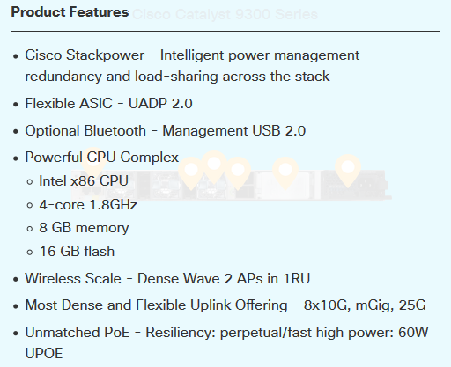Click the Powerful CPU Complex bullet

tap(101, 158)
